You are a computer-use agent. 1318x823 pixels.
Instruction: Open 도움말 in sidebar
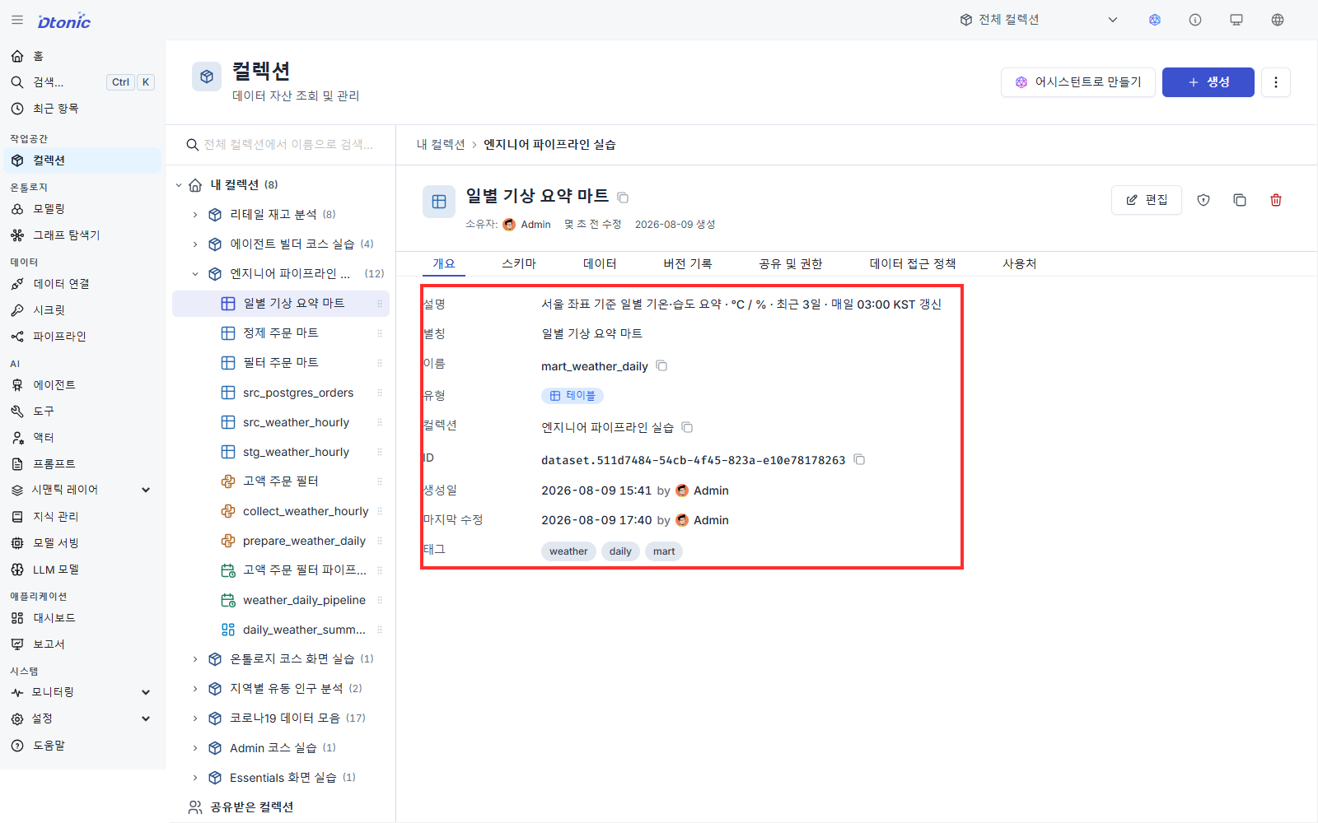tap(82, 746)
